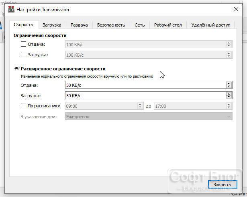Toggle the По расписанию schedule checkbox
The width and height of the screenshot is (247, 197).
tap(23, 105)
